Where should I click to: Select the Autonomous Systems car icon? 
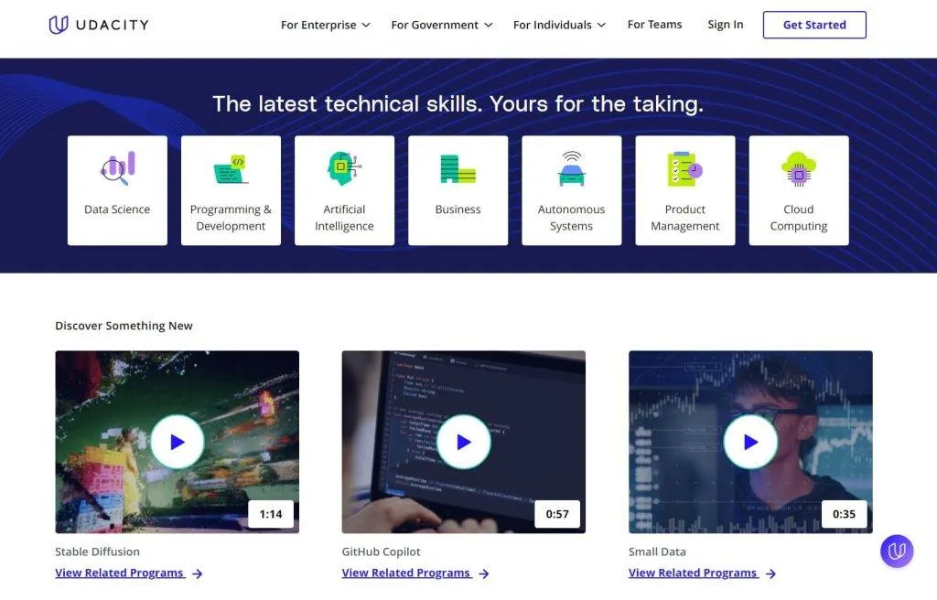pos(571,168)
